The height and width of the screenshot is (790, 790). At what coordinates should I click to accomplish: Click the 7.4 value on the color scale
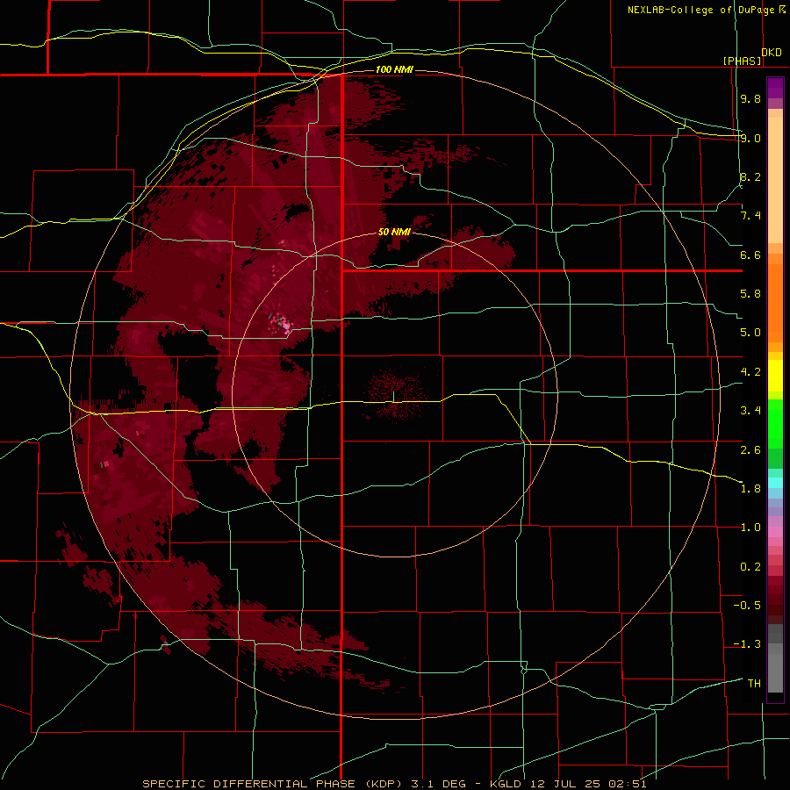[750, 216]
